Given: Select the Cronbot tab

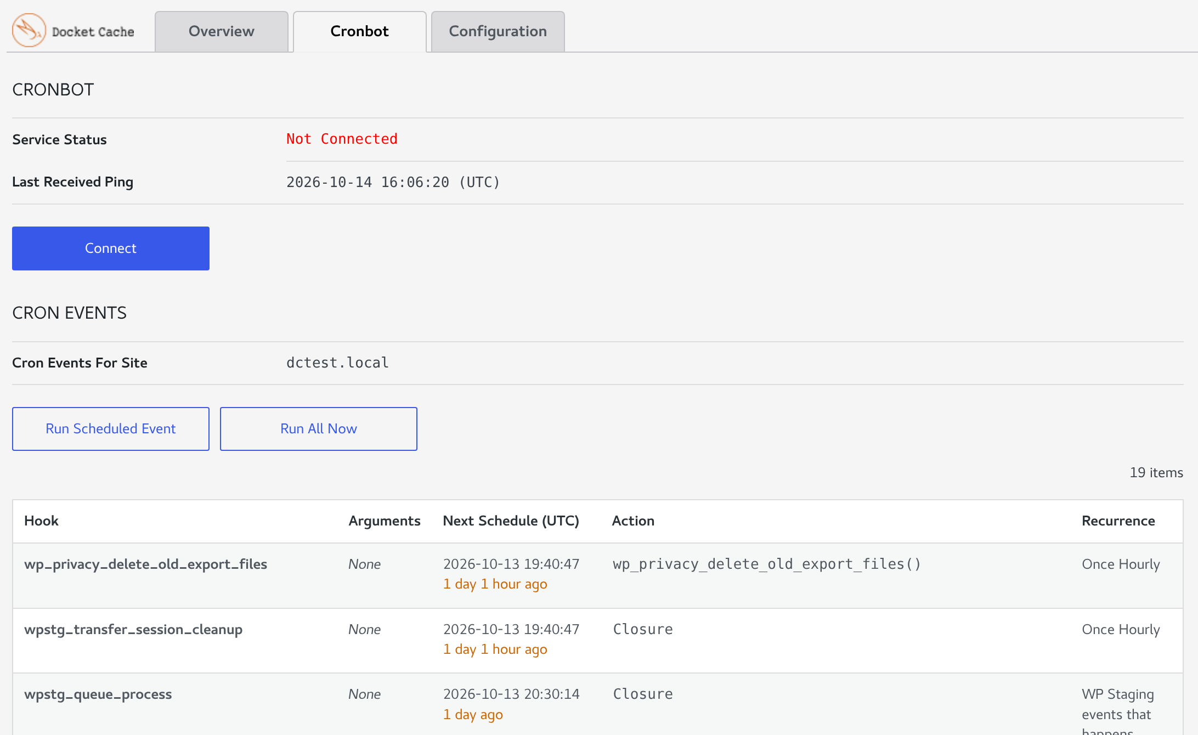Looking at the screenshot, I should [x=360, y=31].
